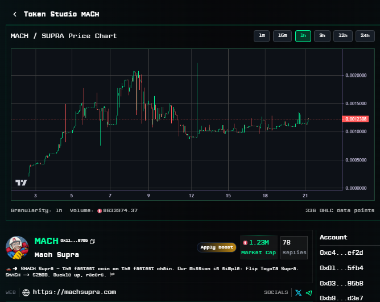The image size is (380, 302).
Task: Copy the MACH contract address icon
Action: tap(92, 241)
